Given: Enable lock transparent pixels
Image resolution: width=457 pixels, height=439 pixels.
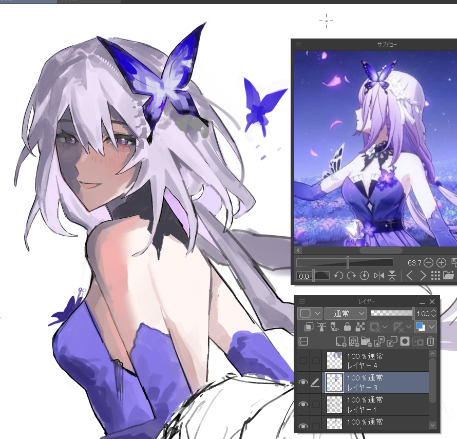Looking at the screenshot, I should pos(360,327).
